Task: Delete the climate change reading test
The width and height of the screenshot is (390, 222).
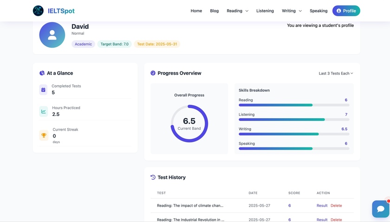Action: 336,206
